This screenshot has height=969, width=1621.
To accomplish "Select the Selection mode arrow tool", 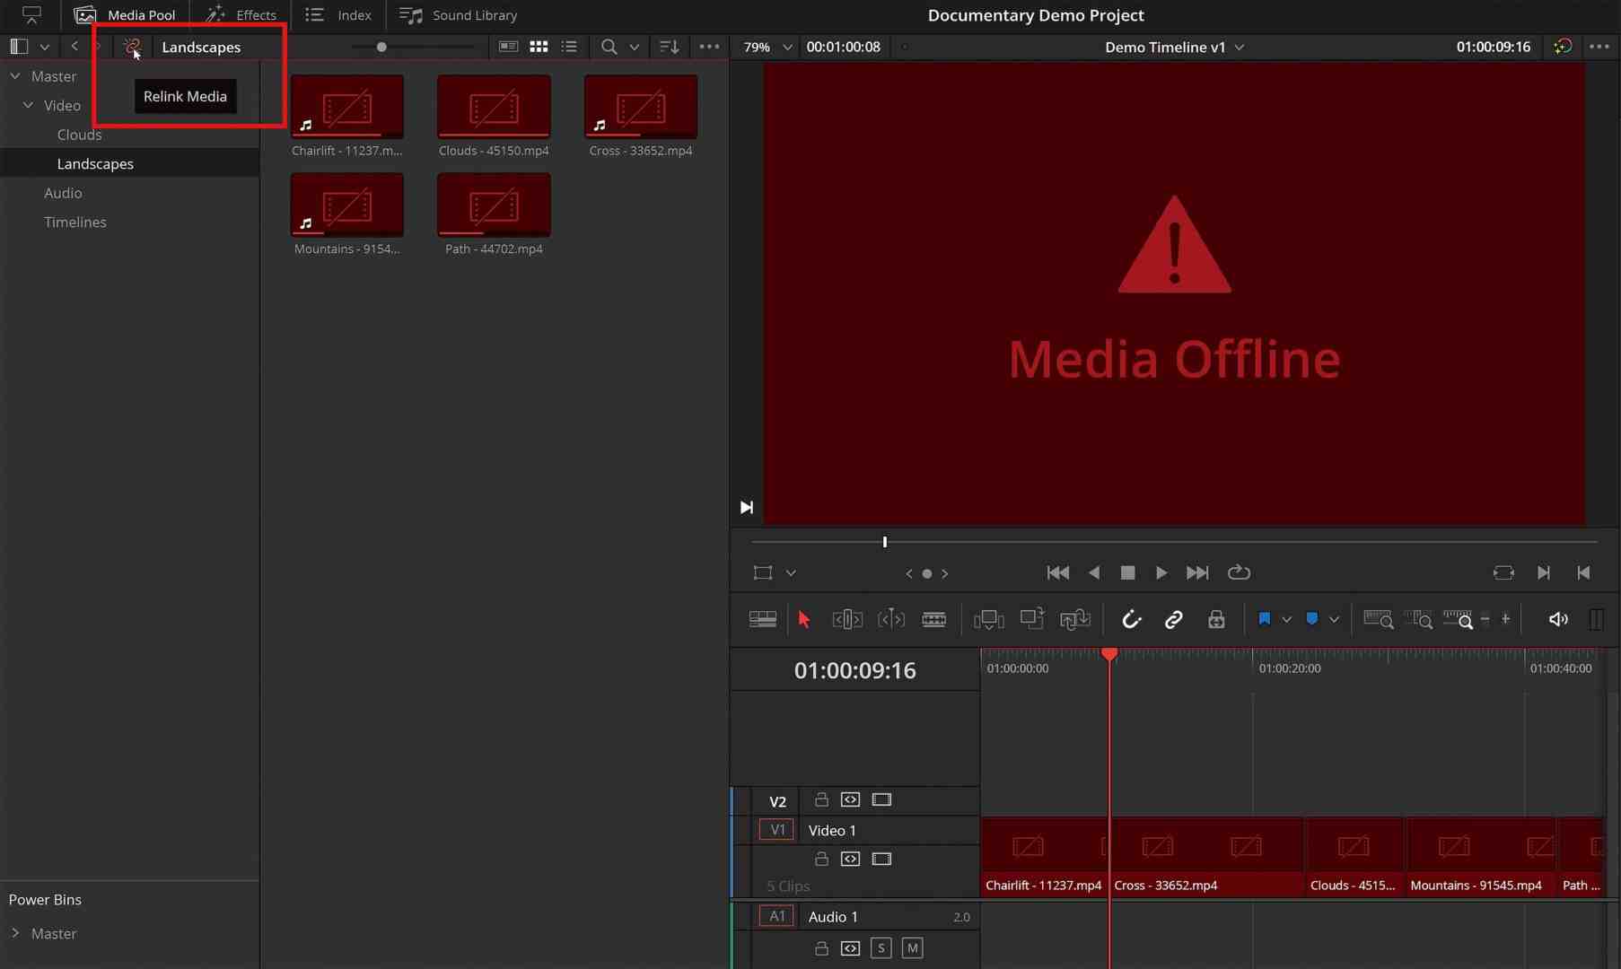I will click(x=803, y=619).
